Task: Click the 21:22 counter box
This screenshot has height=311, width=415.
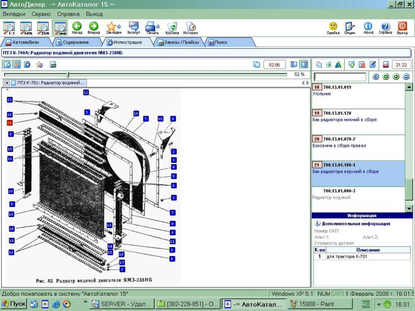Action: tap(402, 65)
